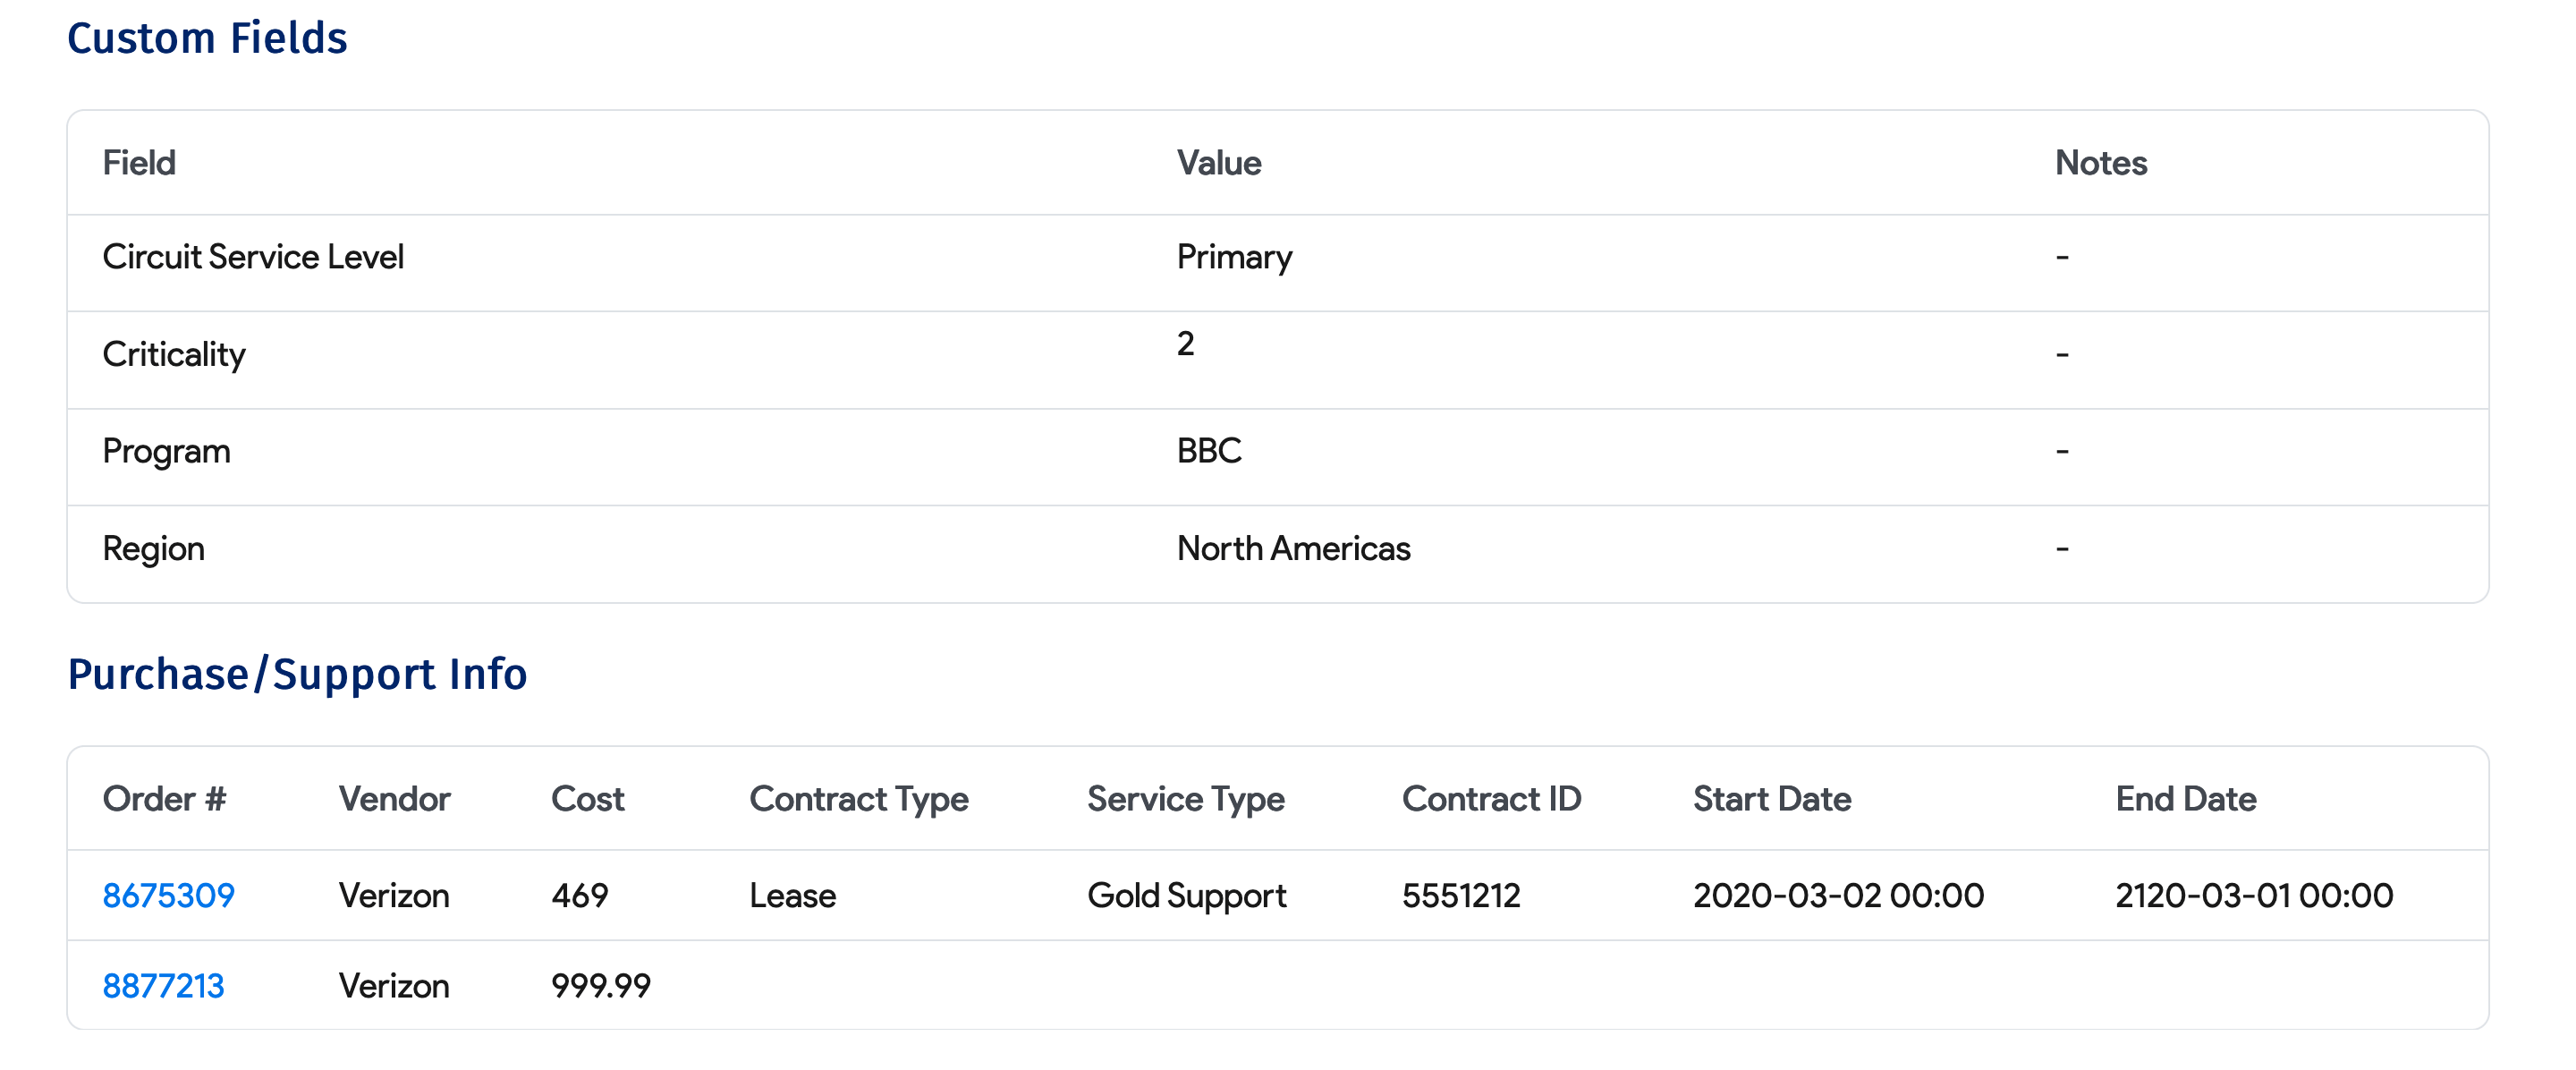Click the Contract ID column header
The height and width of the screenshot is (1070, 2576).
pos(1491,798)
